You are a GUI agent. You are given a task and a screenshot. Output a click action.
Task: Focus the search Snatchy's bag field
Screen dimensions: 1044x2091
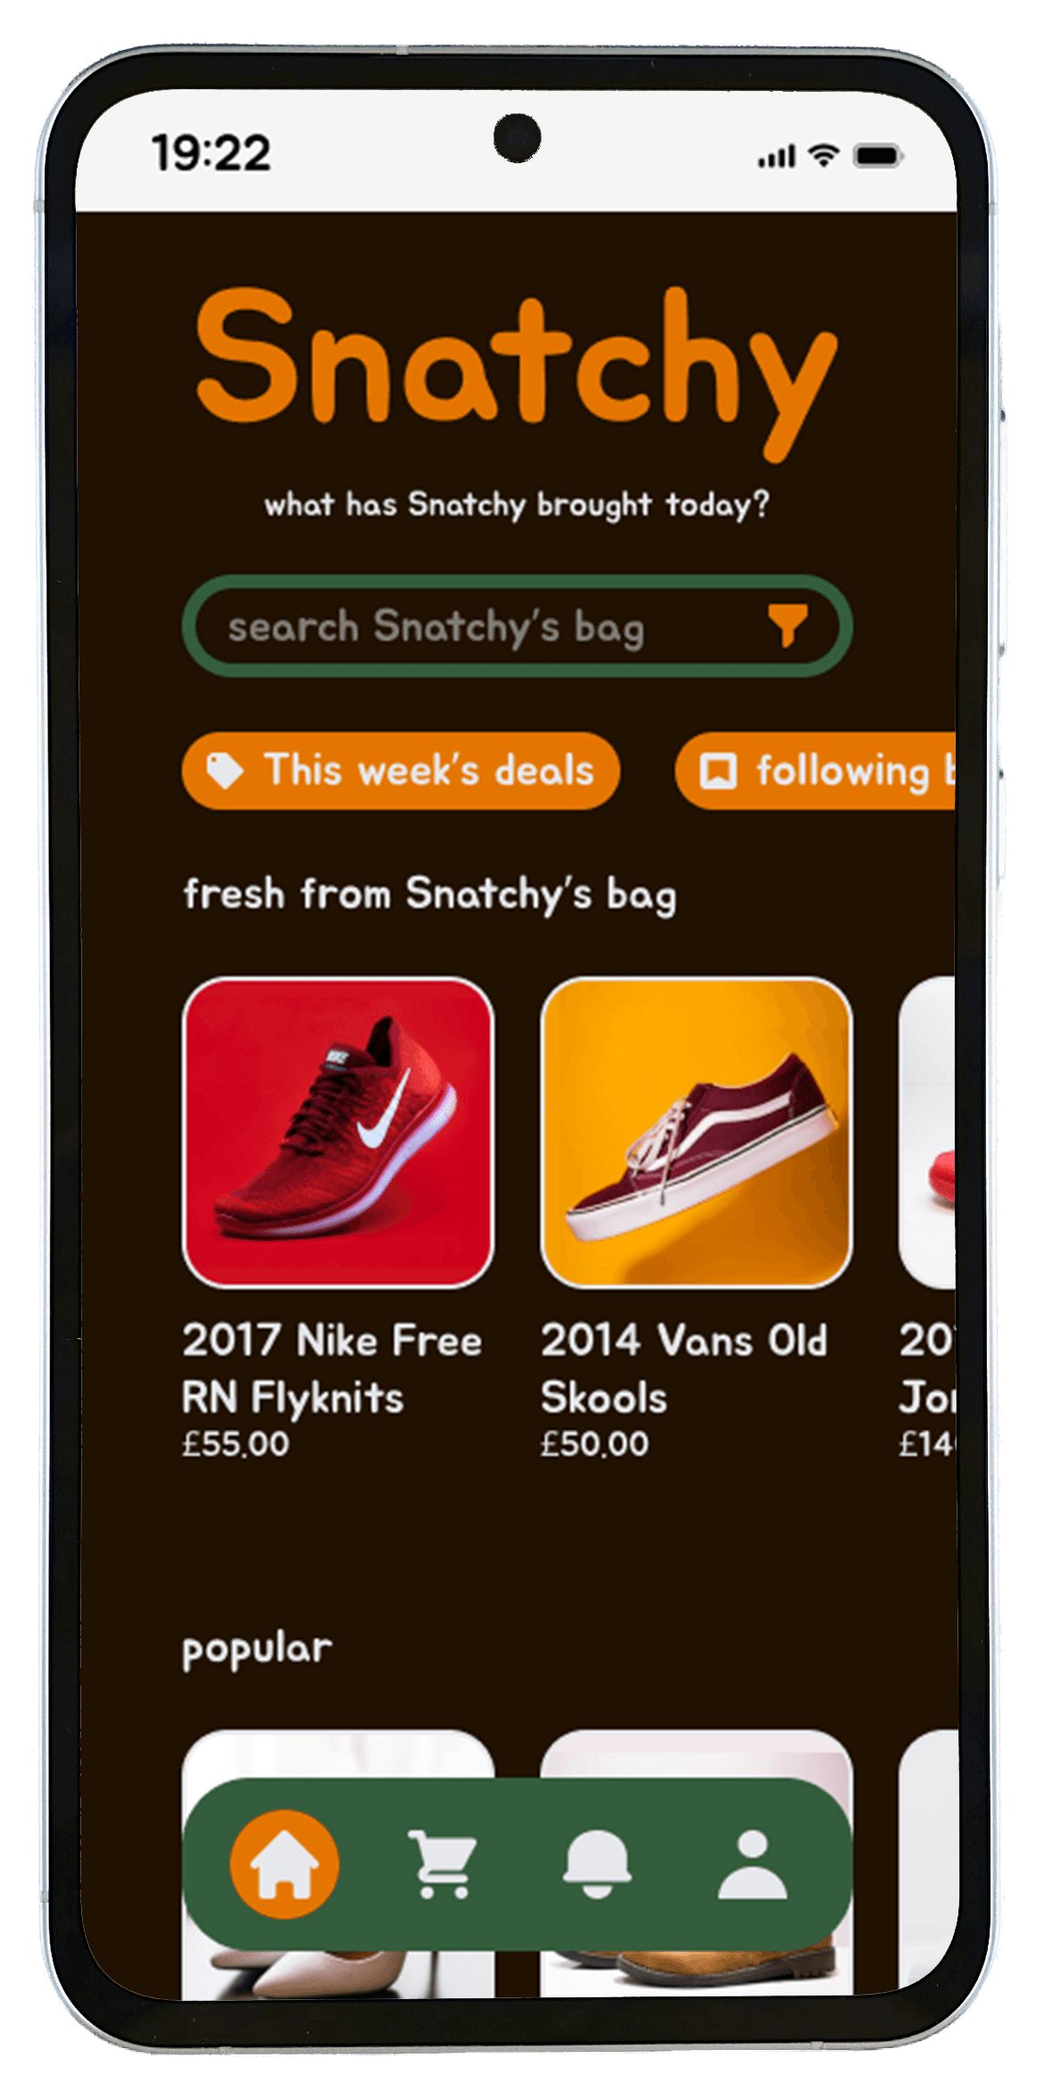pyautogui.click(x=518, y=626)
